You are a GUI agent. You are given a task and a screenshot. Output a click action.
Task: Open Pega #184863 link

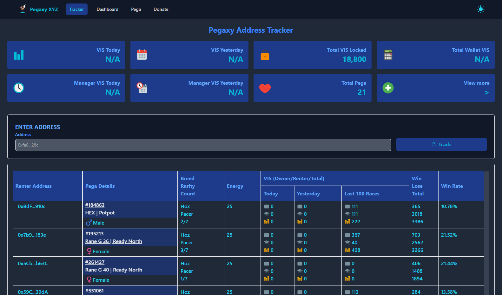click(95, 205)
